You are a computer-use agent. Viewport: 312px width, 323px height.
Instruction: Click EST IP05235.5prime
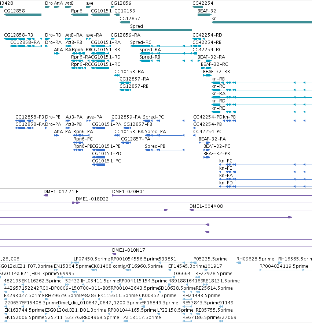click(x=194, y=263)
